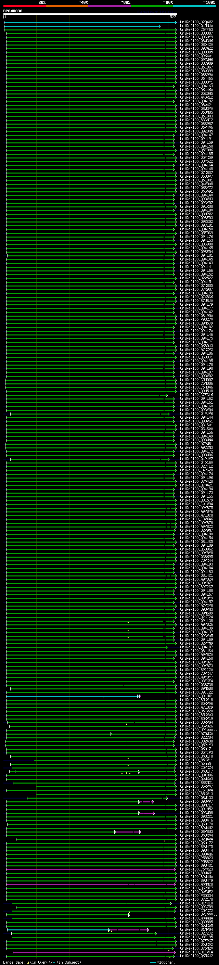Viewport: 219px width, 965px height.
Task: Click label UniRef100_C6TDV4
Action: (x=196, y=790)
